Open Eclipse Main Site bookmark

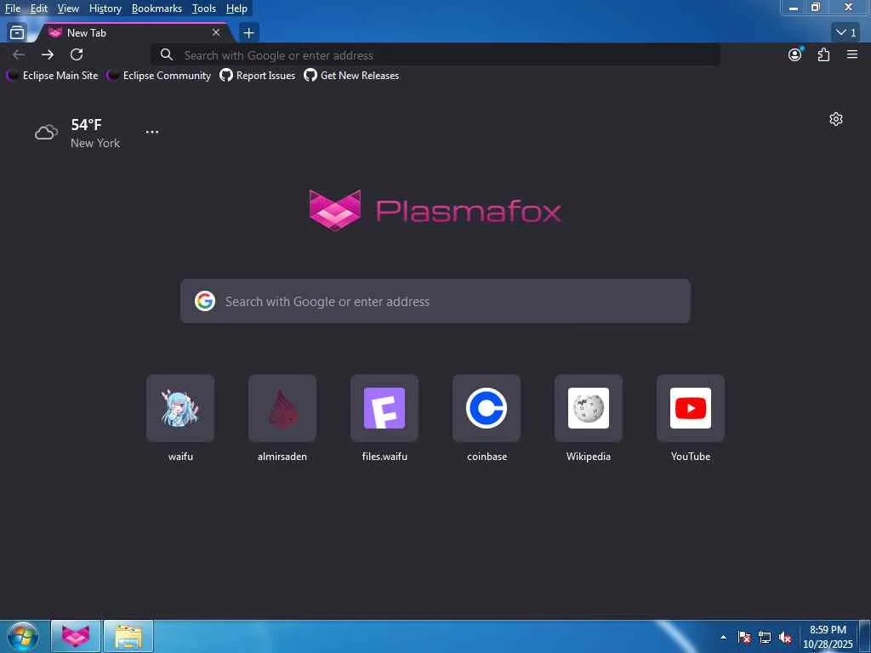(52, 76)
